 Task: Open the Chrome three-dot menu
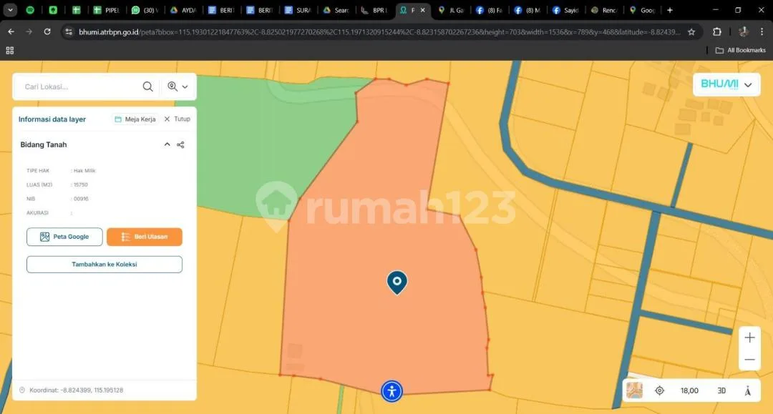click(762, 31)
